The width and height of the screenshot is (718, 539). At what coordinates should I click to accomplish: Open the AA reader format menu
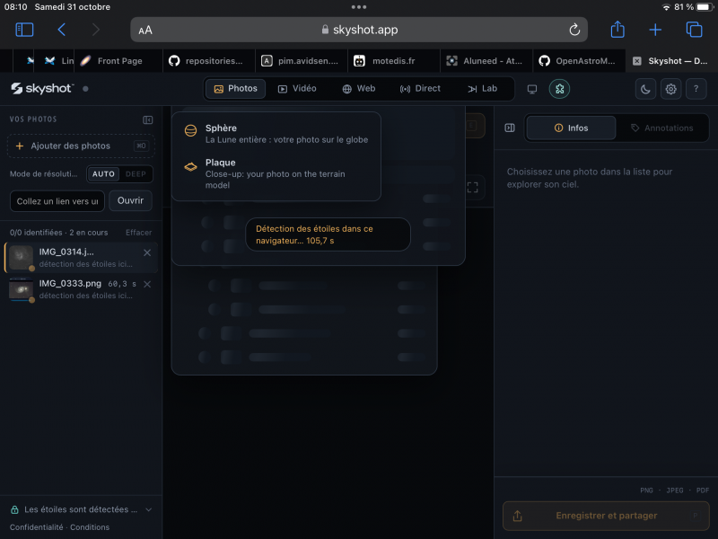tap(145, 31)
